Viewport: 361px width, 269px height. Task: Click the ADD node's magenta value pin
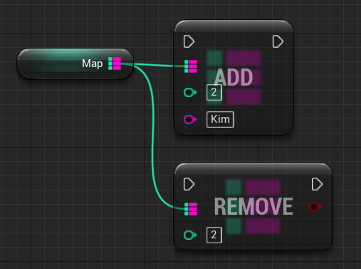(x=190, y=119)
